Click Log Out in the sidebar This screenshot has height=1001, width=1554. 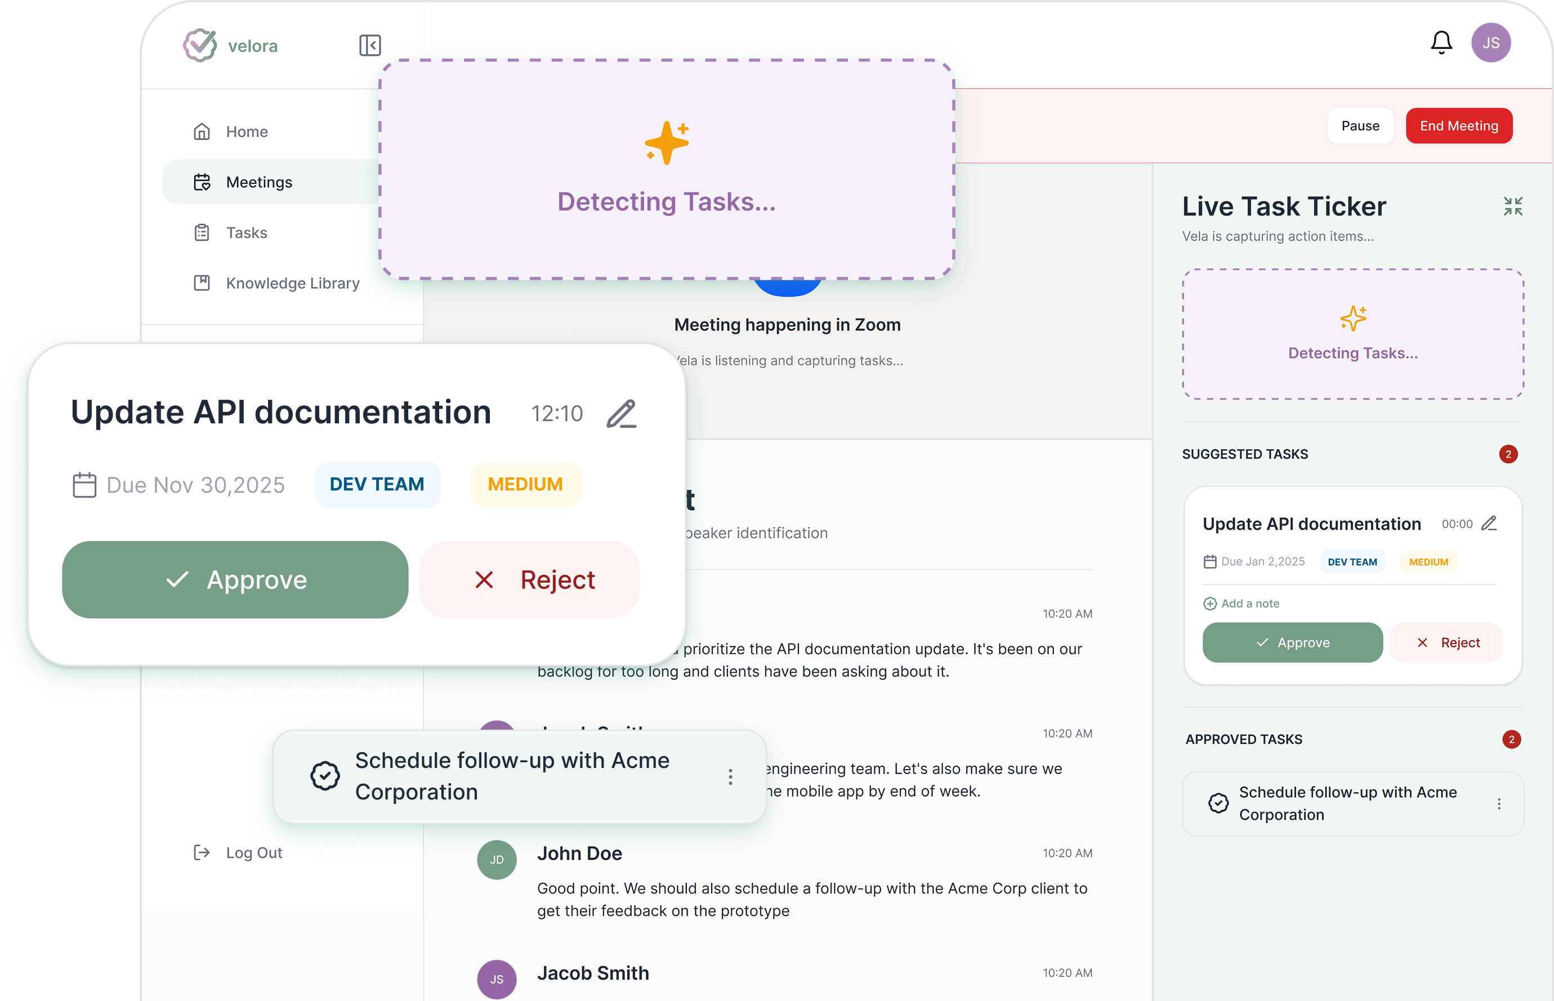click(238, 853)
